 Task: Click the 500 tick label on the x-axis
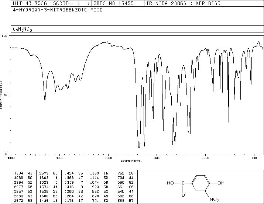coord(254,158)
